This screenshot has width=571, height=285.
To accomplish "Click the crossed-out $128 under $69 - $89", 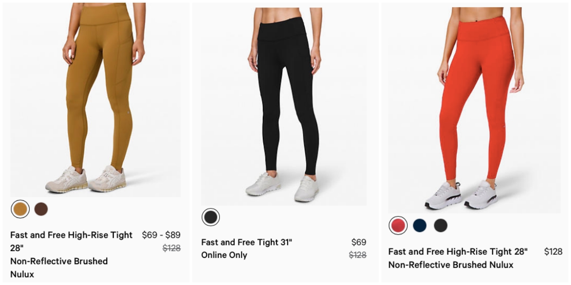I will pyautogui.click(x=171, y=248).
